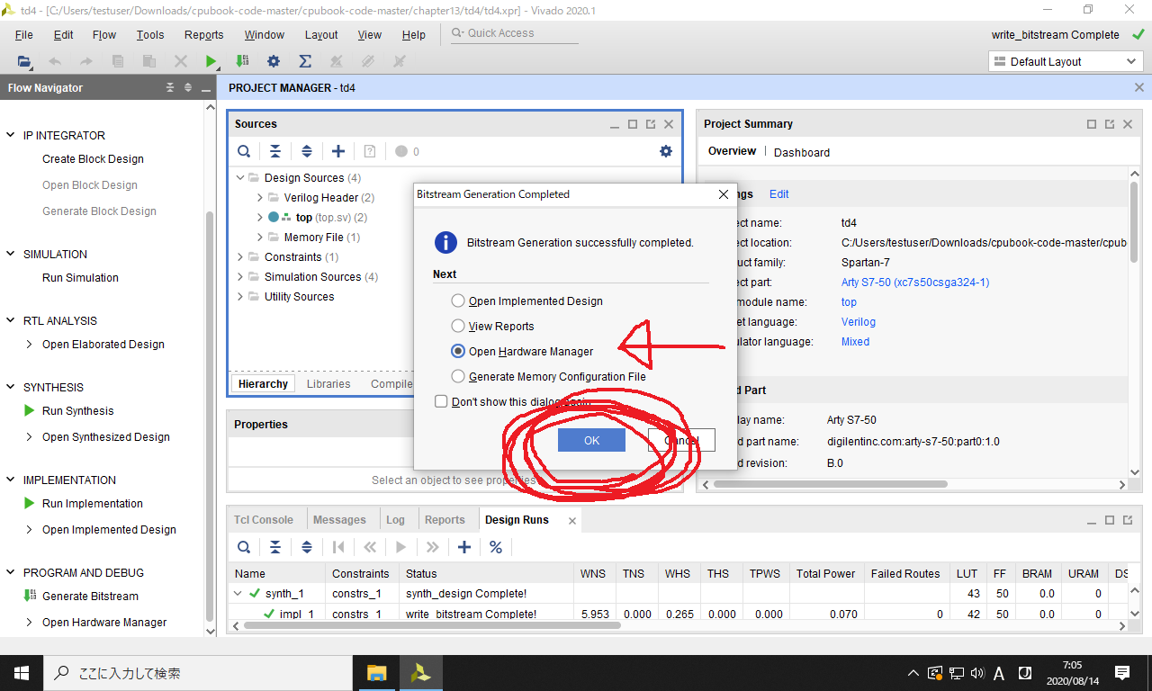1152x691 pixels.
Task: Click Generate Bitstream toolbar icon
Action: 242,61
